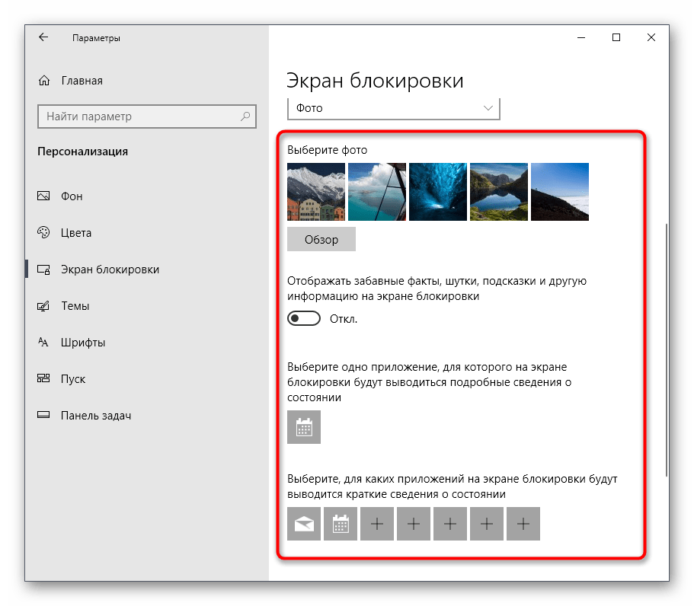Click the back arrow in the Параметры window
Screen dimensions: 694x606
(43, 37)
